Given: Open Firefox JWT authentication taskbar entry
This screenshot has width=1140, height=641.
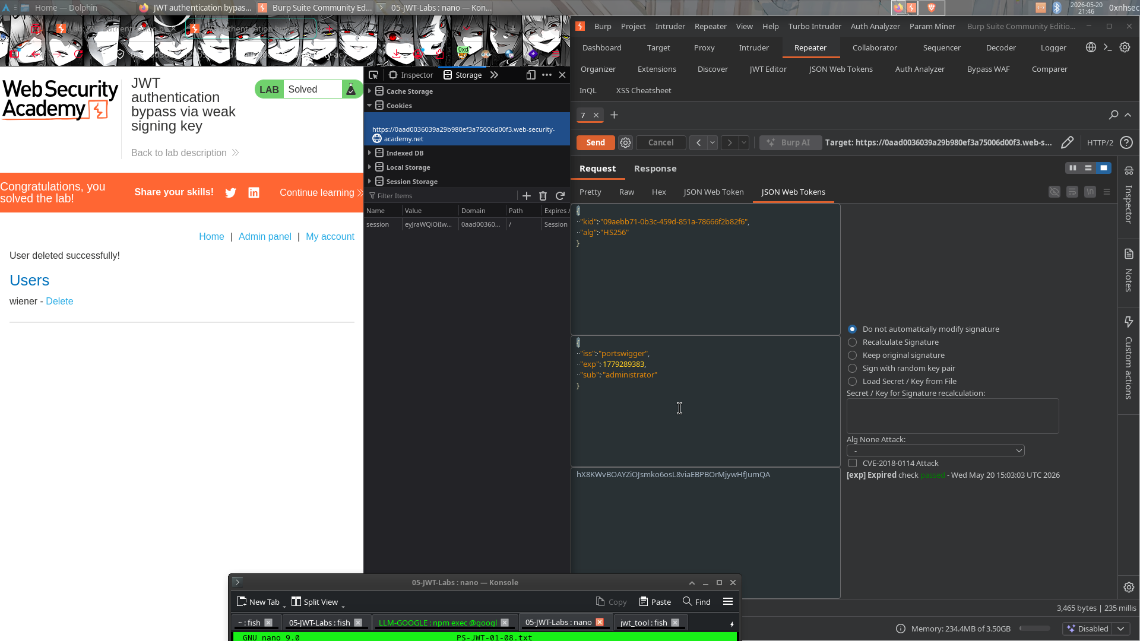Looking at the screenshot, I should (195, 8).
